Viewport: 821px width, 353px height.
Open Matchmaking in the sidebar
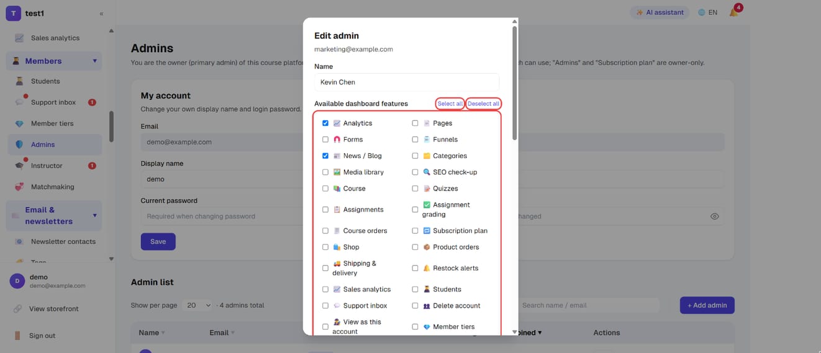(x=54, y=187)
